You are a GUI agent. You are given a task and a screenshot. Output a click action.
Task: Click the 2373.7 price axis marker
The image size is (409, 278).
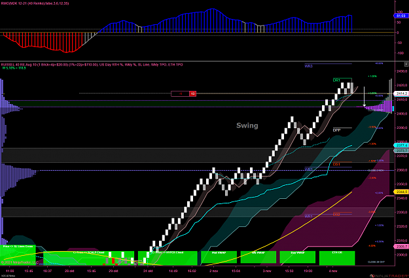[x=401, y=150]
